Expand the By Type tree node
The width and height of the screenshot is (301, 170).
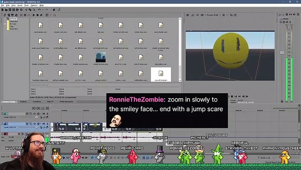click(x=5, y=24)
